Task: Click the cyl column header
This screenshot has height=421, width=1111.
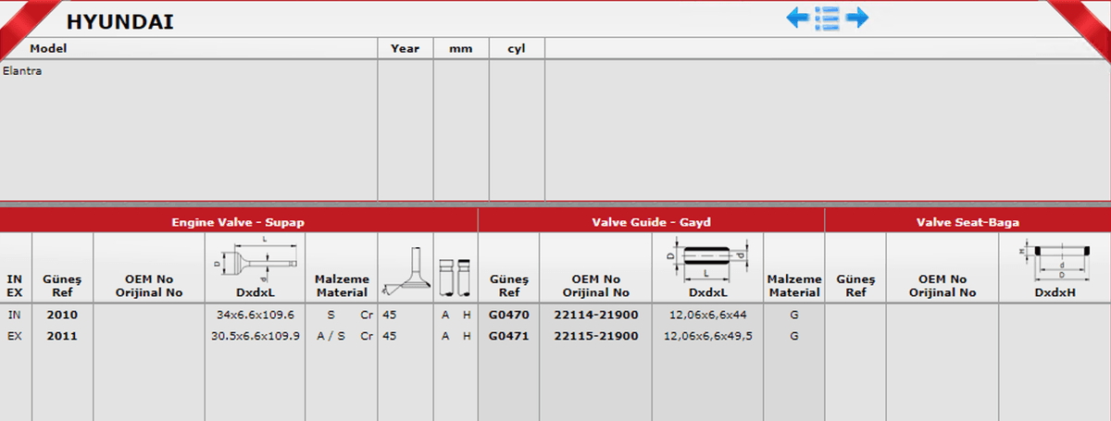Action: [x=517, y=48]
